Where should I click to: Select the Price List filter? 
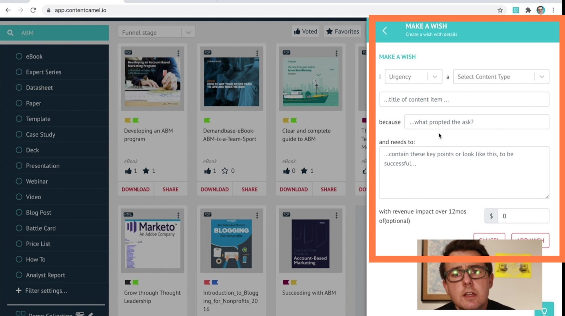(x=19, y=244)
